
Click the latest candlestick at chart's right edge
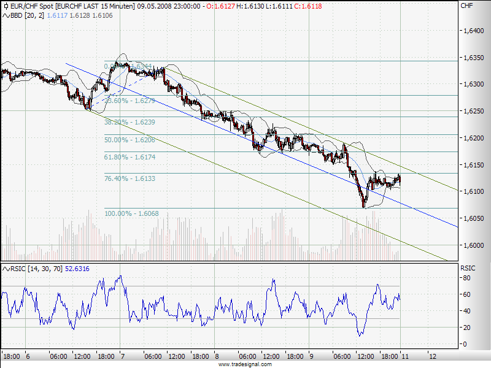point(400,180)
